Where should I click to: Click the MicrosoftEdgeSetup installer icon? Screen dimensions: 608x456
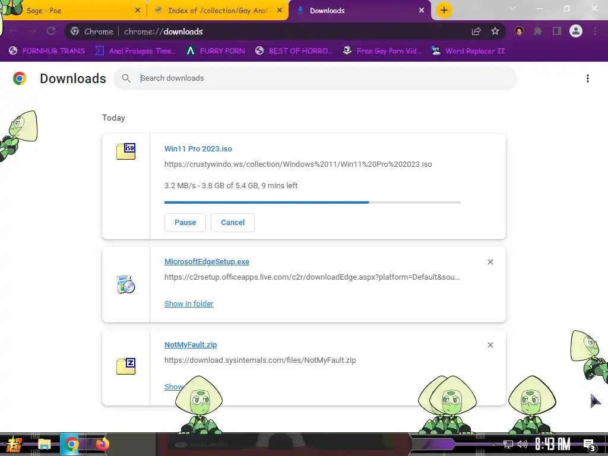click(126, 284)
